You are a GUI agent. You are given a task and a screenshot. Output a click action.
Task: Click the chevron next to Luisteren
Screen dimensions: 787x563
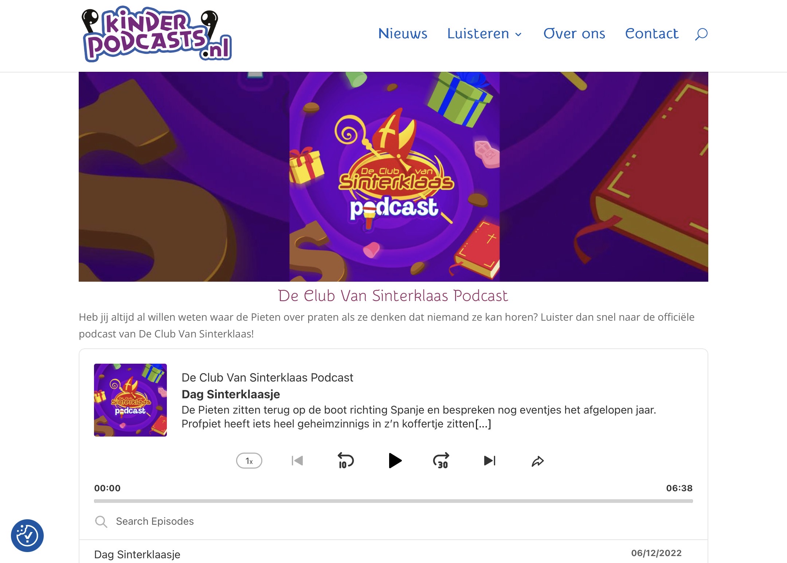pos(518,35)
